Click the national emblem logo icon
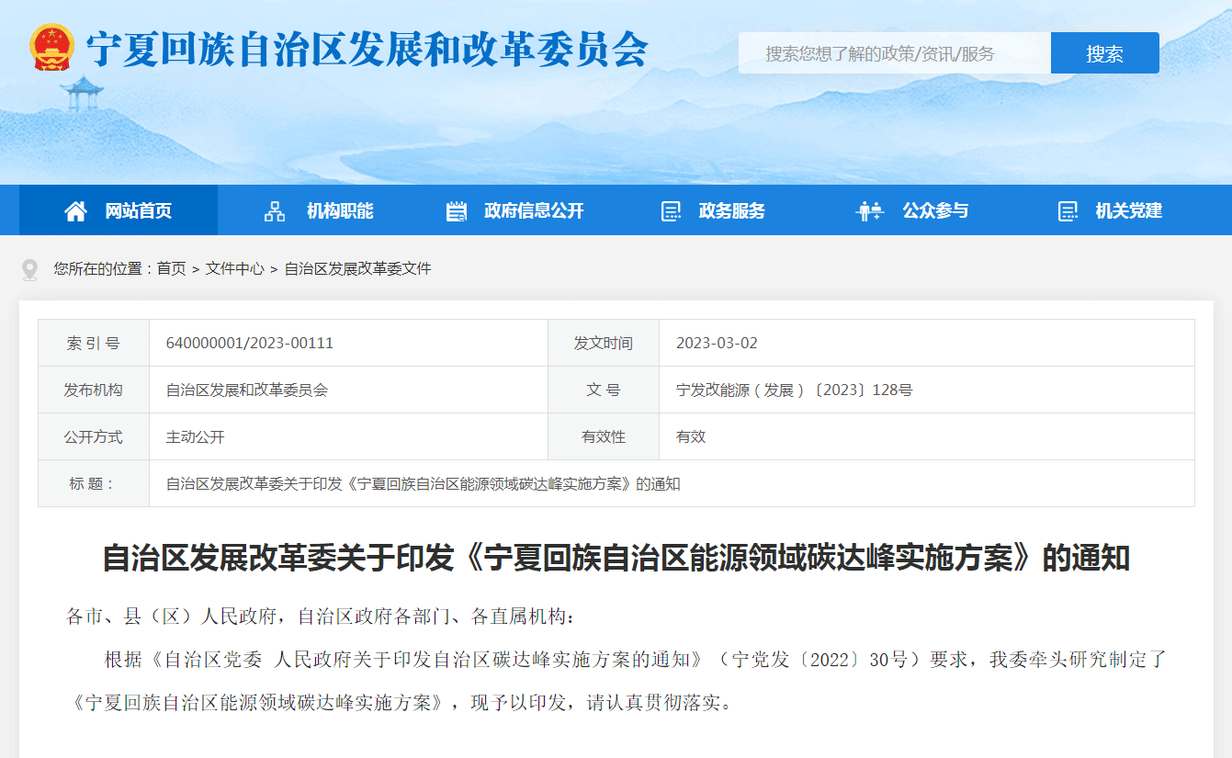Viewport: 1232px width, 758px height. [51, 48]
